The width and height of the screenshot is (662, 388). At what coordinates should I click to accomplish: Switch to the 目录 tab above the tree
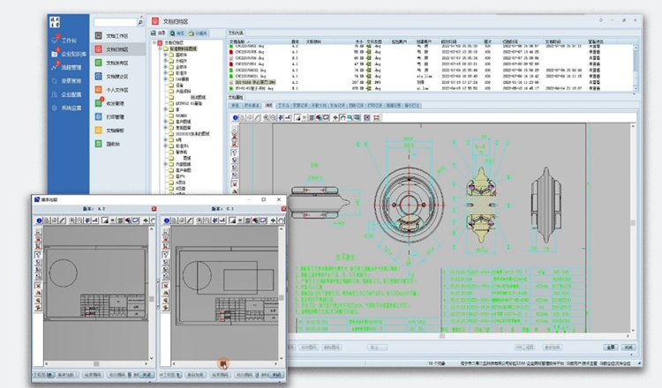[162, 33]
